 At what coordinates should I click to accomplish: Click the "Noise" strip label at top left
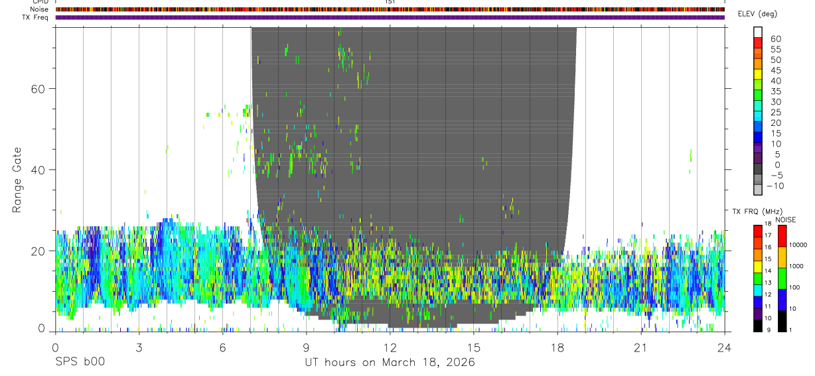(x=39, y=9)
